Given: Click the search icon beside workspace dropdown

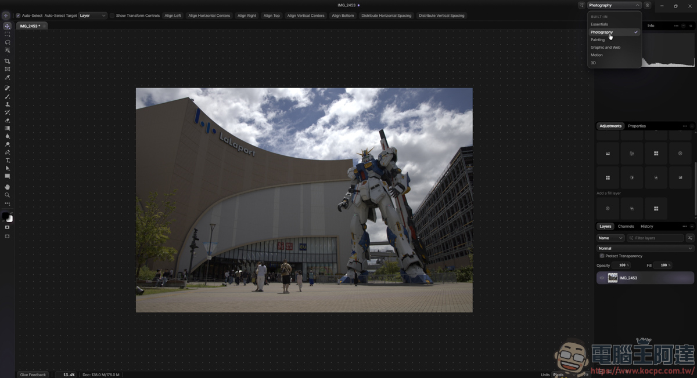Looking at the screenshot, I should pos(581,5).
